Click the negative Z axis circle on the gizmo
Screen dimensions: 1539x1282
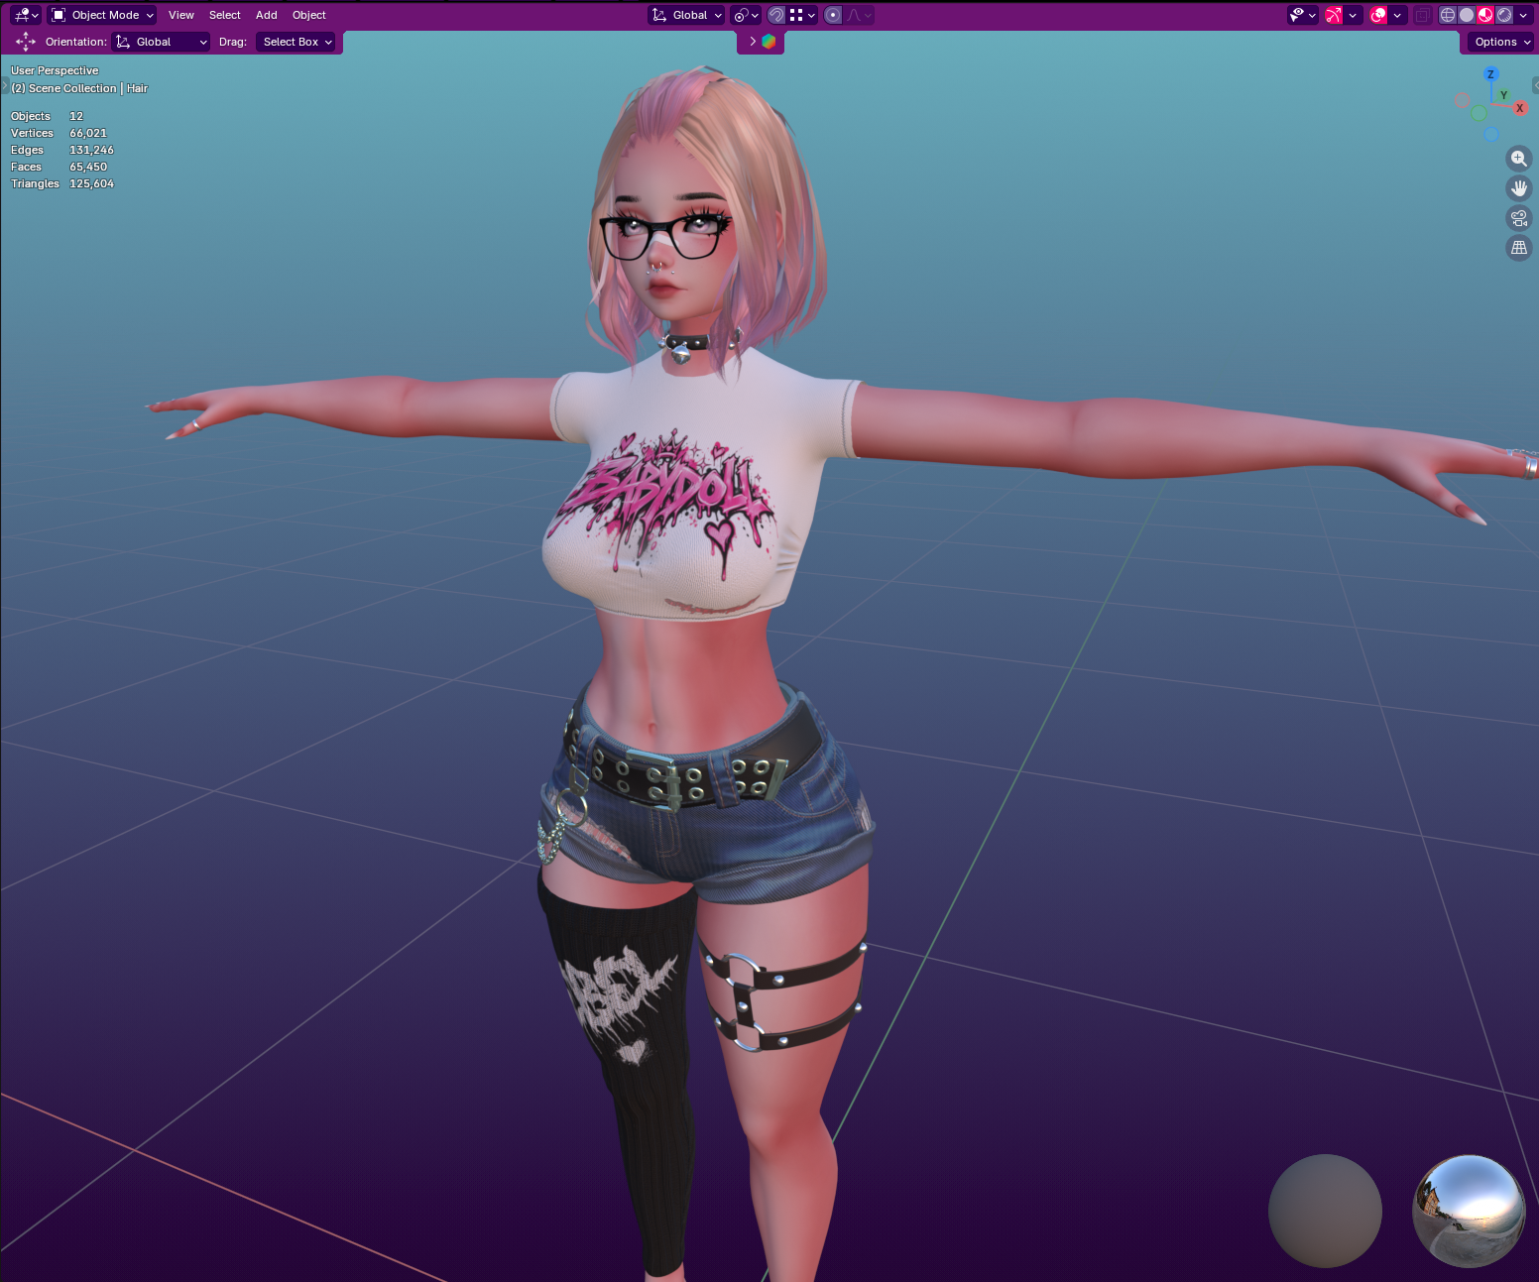coord(1491,135)
